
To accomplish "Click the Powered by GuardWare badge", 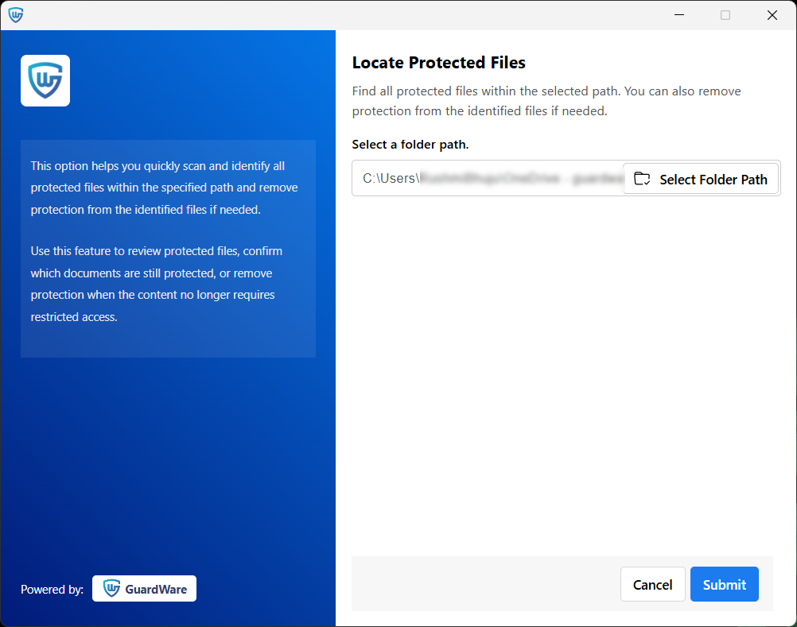I will (144, 588).
